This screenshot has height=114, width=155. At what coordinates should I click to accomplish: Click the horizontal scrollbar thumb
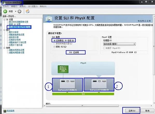tap(82, 106)
